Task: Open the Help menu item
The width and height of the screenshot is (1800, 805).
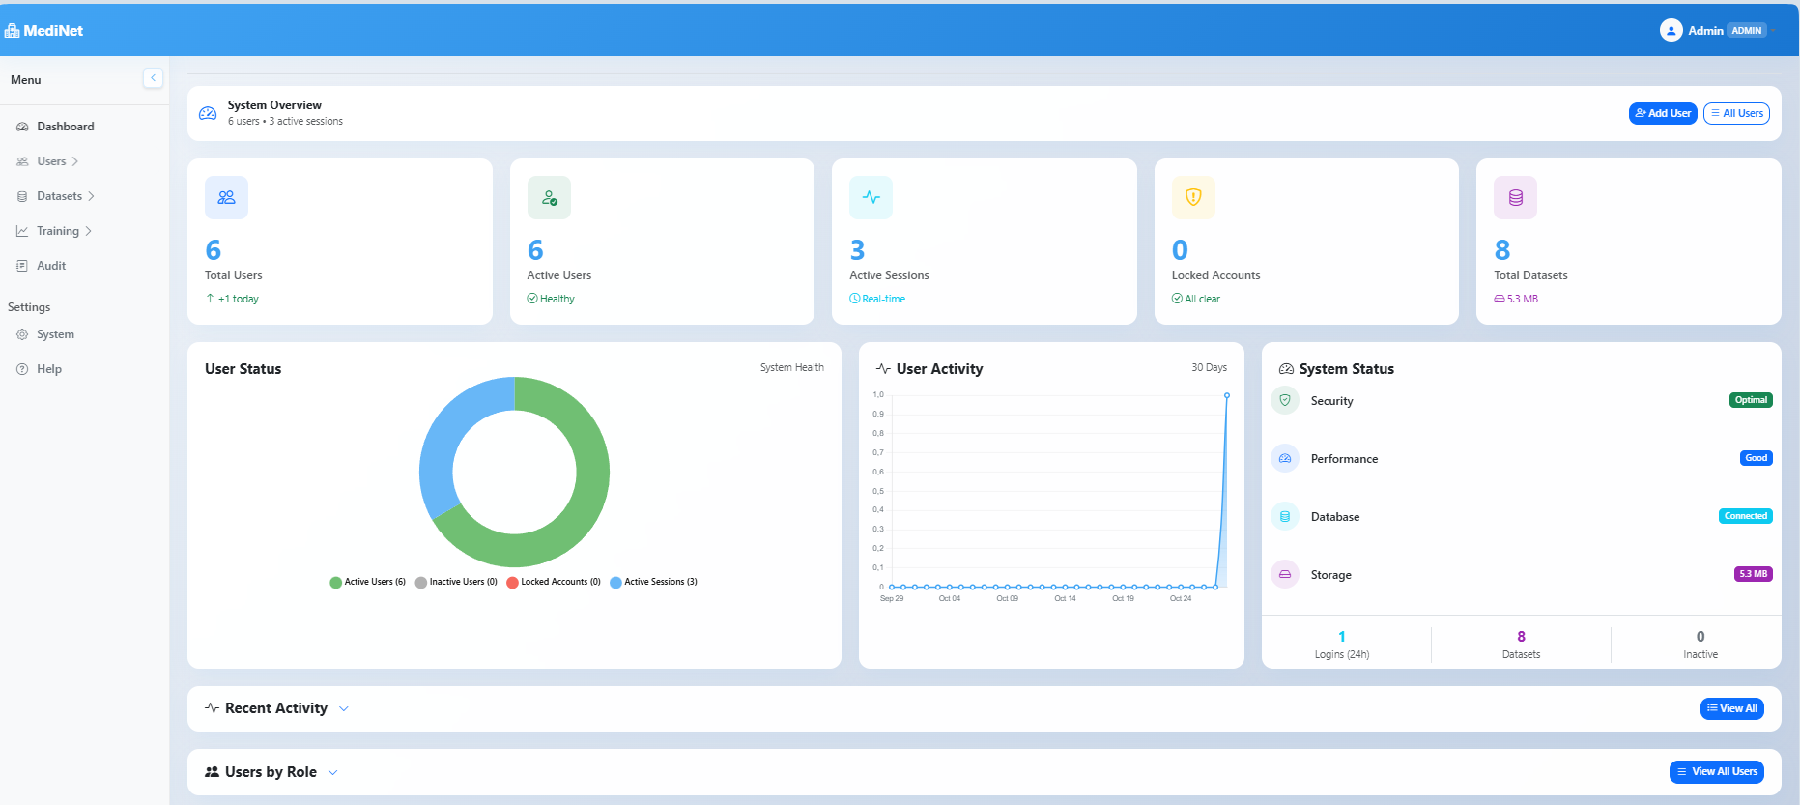Action: (84, 369)
